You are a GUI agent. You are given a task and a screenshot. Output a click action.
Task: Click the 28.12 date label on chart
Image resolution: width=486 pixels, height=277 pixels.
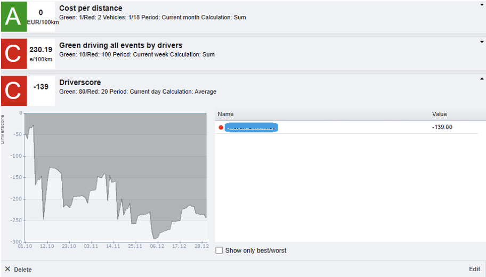pos(201,246)
